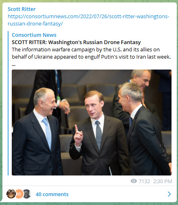Image resolution: width=178 pixels, height=205 pixels.
Task: Click the russian-drone-fantasy/ line of the URL
Action: coord(35,24)
